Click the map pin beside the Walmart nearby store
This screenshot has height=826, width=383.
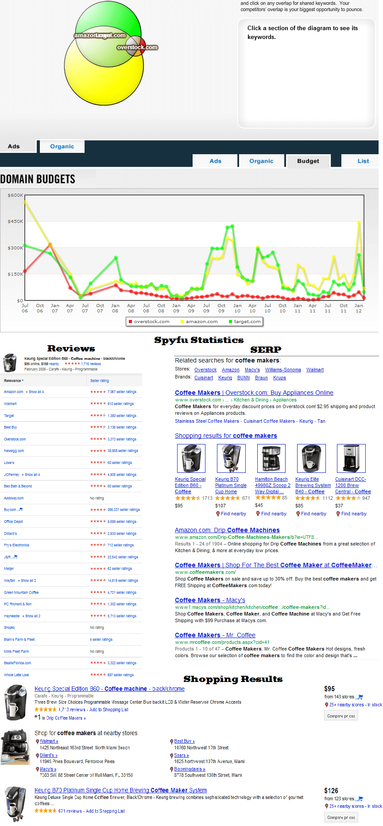(x=38, y=741)
